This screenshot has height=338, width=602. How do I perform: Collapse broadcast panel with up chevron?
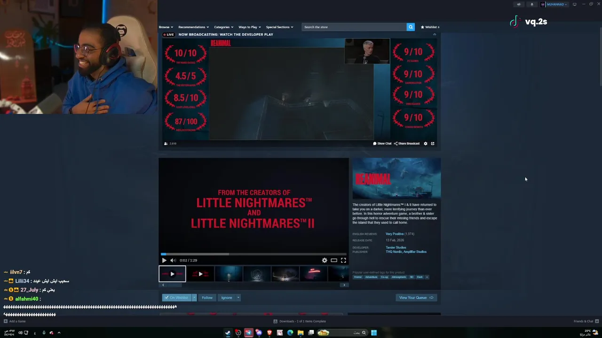coord(434,34)
